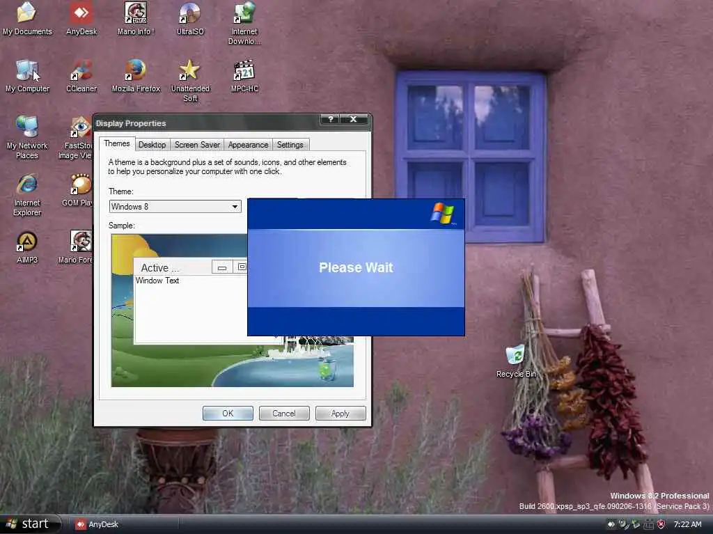Select the Internet Download Manager desktop icon
The height and width of the screenshot is (534, 713).
(x=244, y=23)
